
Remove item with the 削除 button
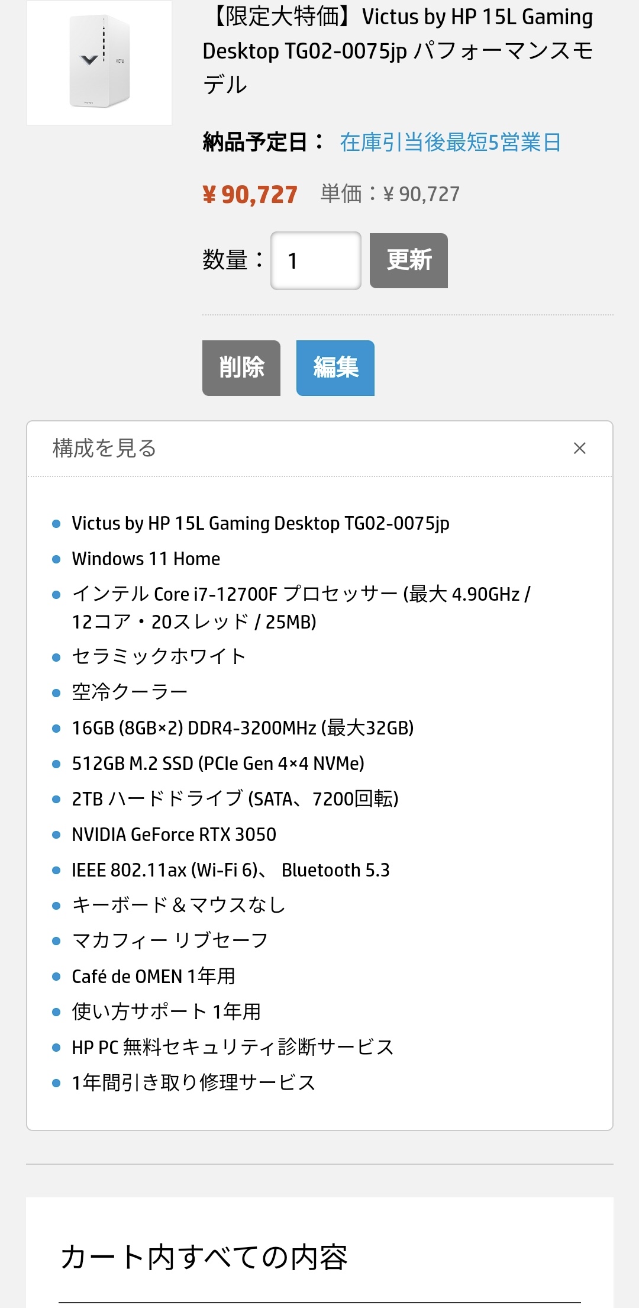pyautogui.click(x=241, y=368)
